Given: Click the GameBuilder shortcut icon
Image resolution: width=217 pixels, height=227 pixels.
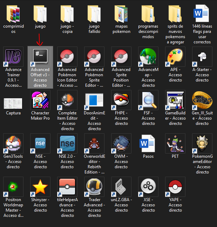Looking at the screenshot, I should (x=175, y=100).
